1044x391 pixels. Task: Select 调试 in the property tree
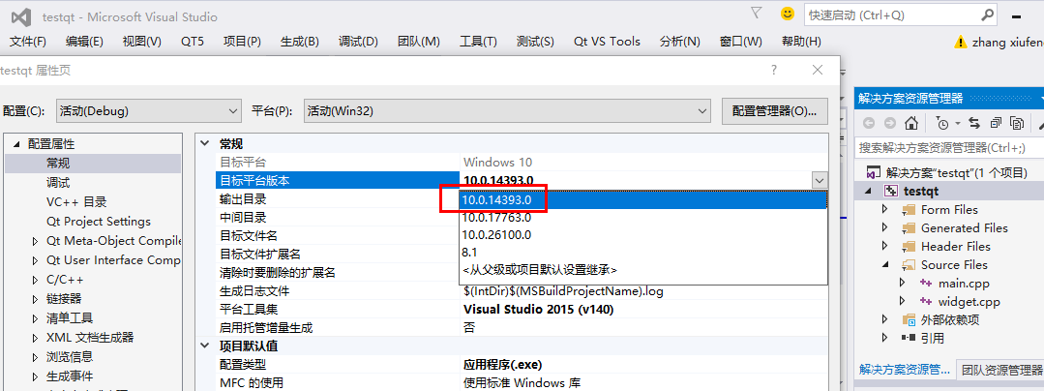[x=58, y=183]
